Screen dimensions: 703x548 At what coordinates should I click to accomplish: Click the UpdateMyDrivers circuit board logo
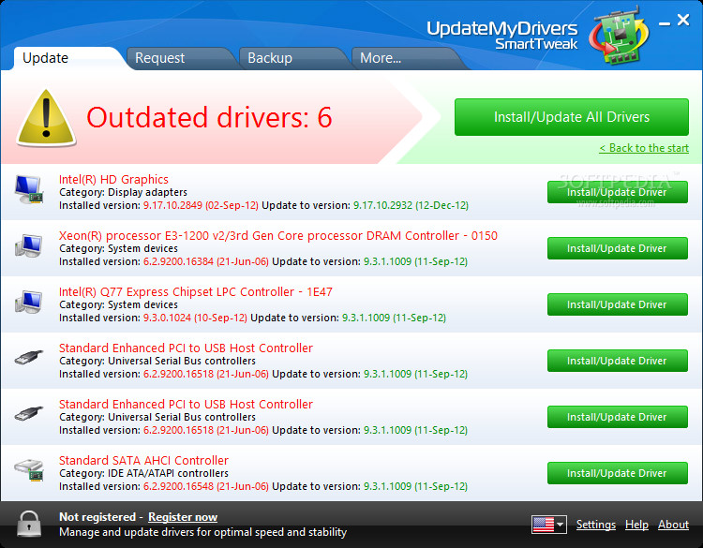tap(620, 35)
